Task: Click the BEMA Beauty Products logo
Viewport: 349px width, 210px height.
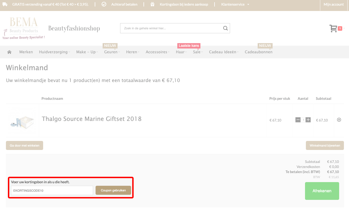Action: pos(24,28)
